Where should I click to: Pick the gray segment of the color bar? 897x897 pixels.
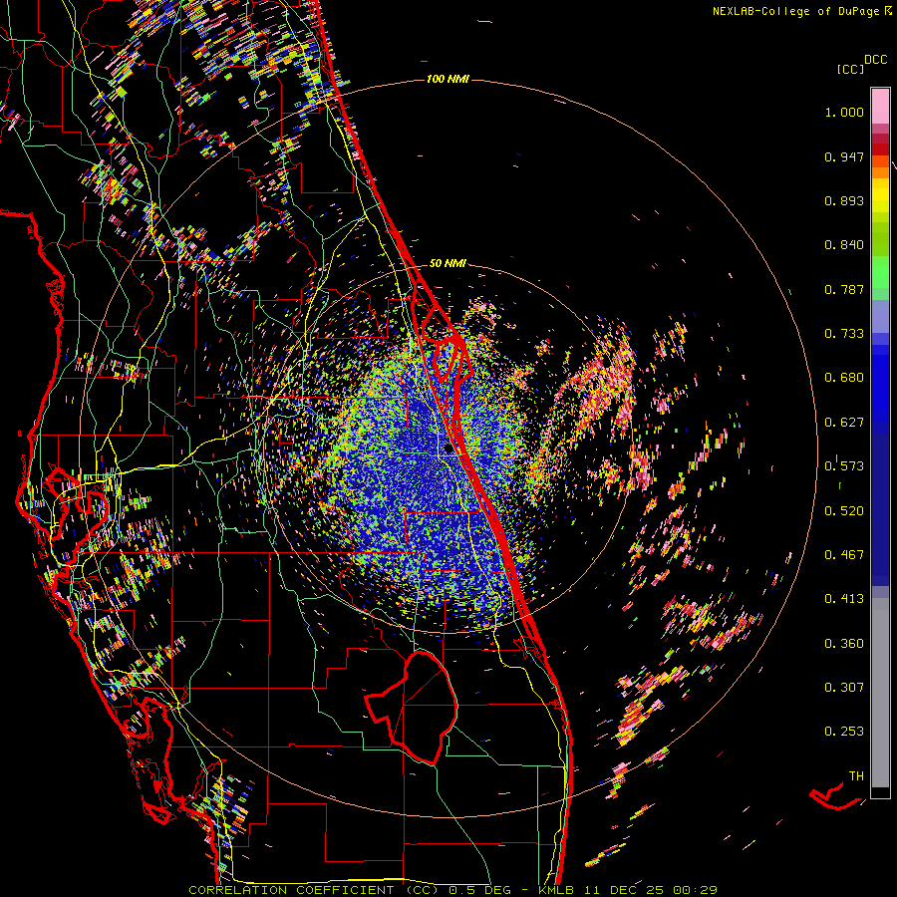[880, 693]
